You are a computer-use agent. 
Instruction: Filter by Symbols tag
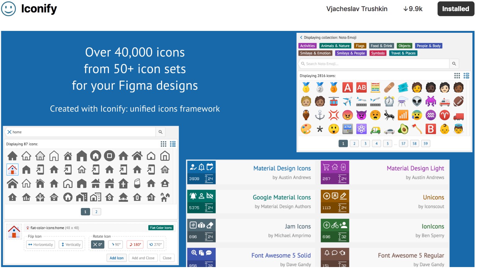[378, 53]
